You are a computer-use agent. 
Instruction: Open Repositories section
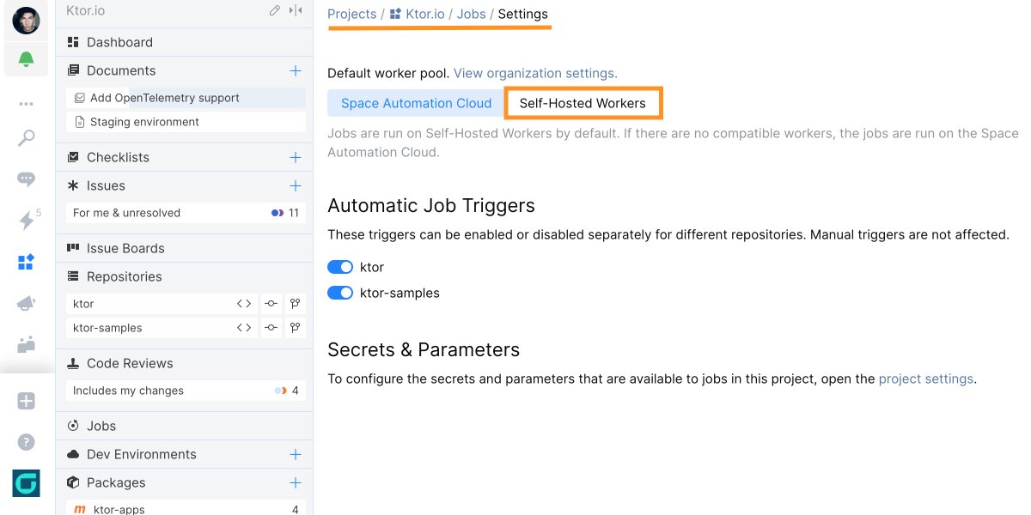pyautogui.click(x=124, y=276)
